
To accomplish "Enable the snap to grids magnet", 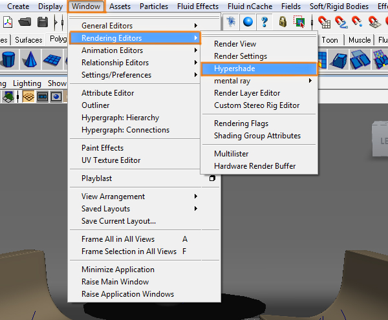I will tap(325, 22).
